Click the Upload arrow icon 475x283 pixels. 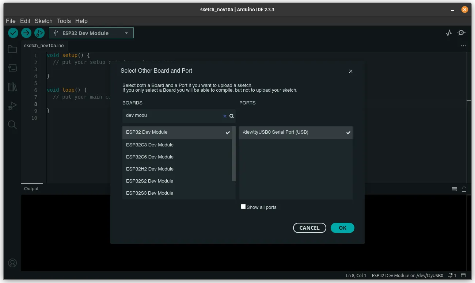[x=26, y=33]
